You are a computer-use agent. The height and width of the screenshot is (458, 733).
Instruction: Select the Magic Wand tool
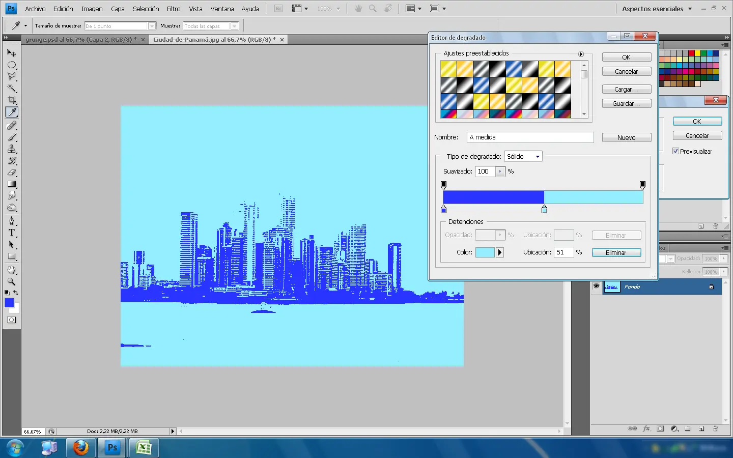(11, 88)
